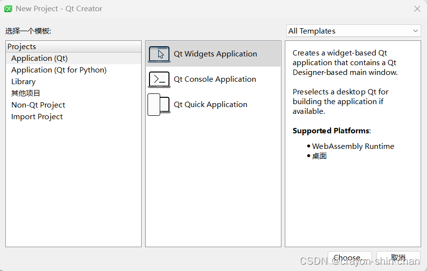Click the Qt Widgets Application template icon
Viewport: 427px width, 271px height.
(x=159, y=54)
